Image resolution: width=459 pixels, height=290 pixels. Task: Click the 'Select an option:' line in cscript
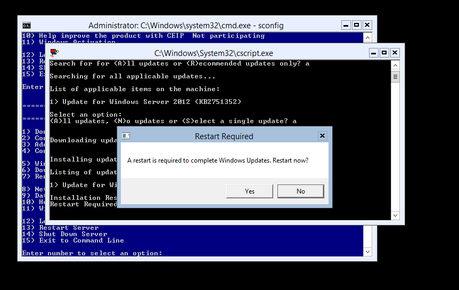[x=86, y=115]
